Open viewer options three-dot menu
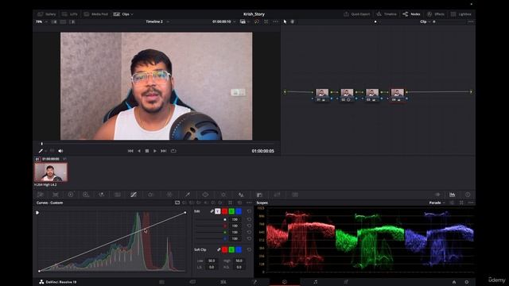This screenshot has width=509, height=286. point(276,21)
